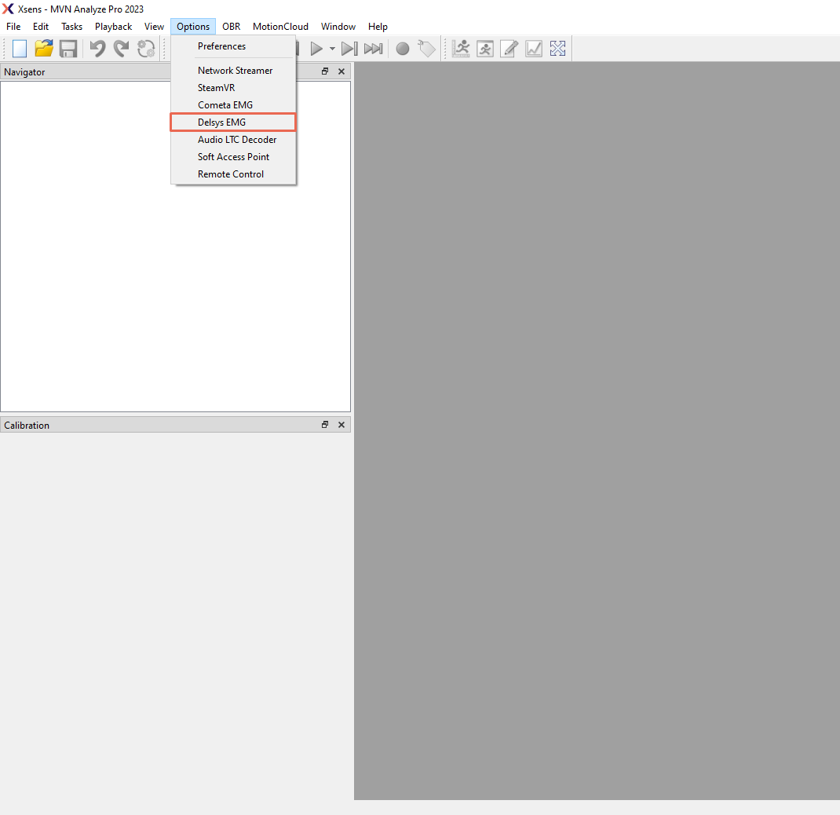Start playback with the play button

pos(316,49)
